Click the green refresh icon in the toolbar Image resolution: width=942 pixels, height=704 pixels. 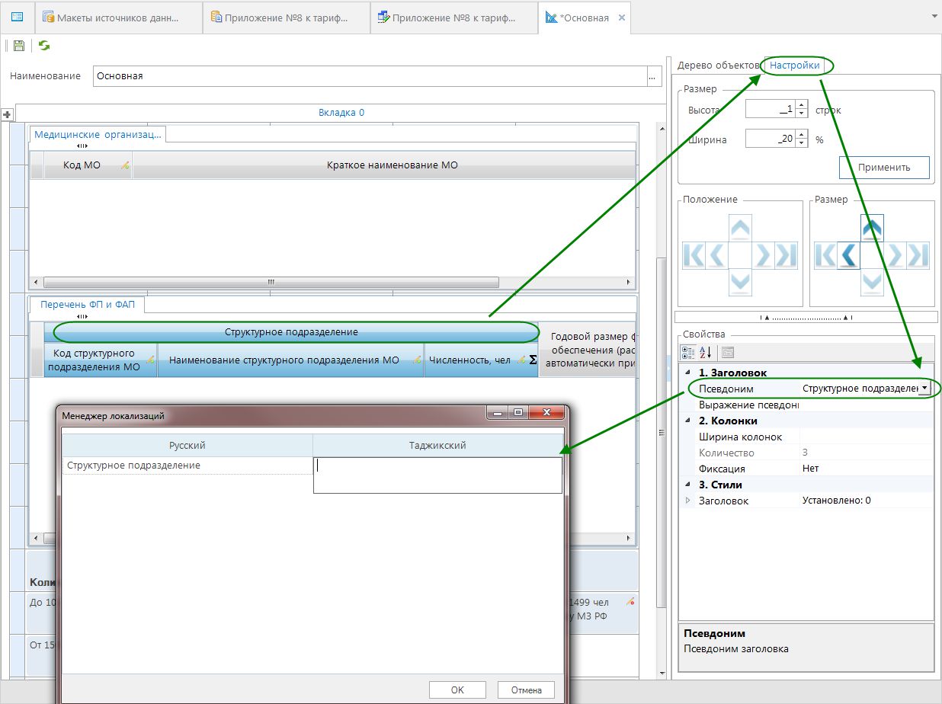44,46
